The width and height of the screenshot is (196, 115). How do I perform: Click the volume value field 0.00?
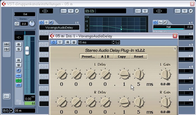tap(28, 99)
